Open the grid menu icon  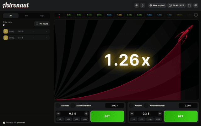click(189, 5)
